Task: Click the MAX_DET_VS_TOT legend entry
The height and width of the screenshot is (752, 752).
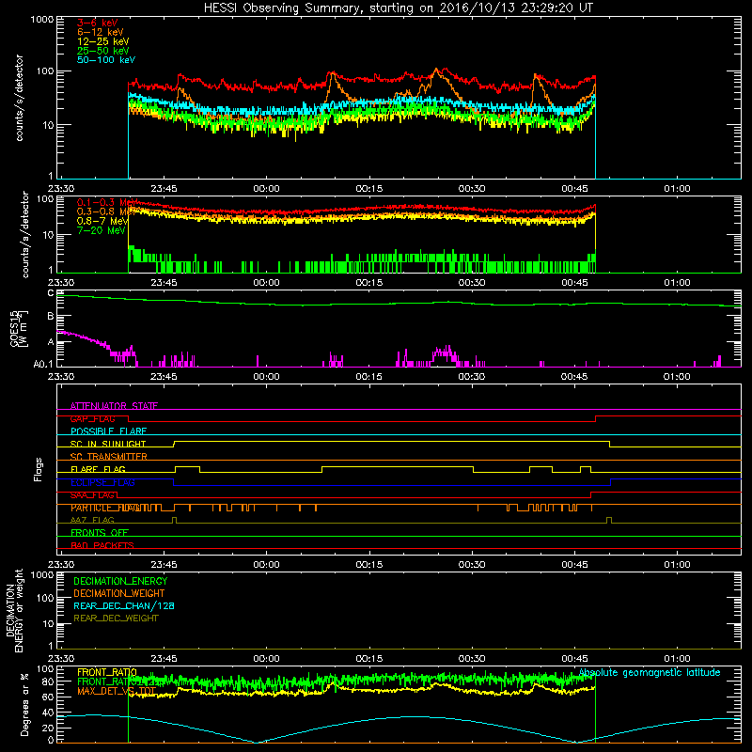Action: pyautogui.click(x=117, y=691)
